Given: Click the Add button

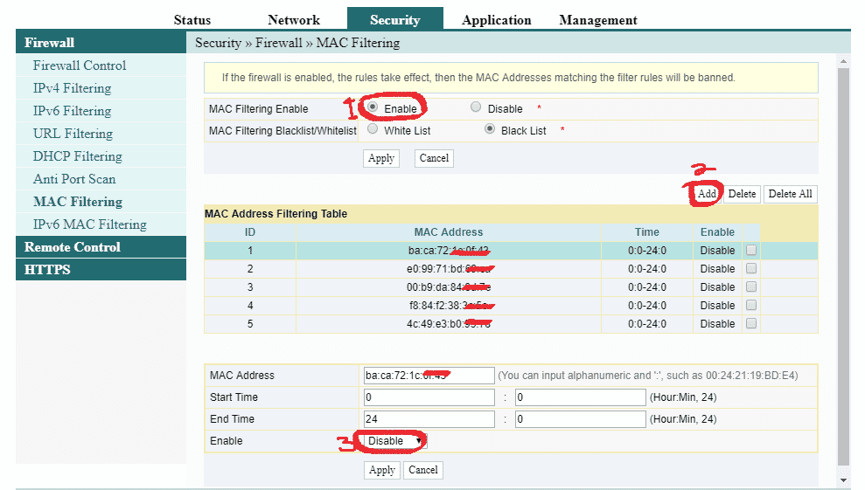Looking at the screenshot, I should 707,194.
